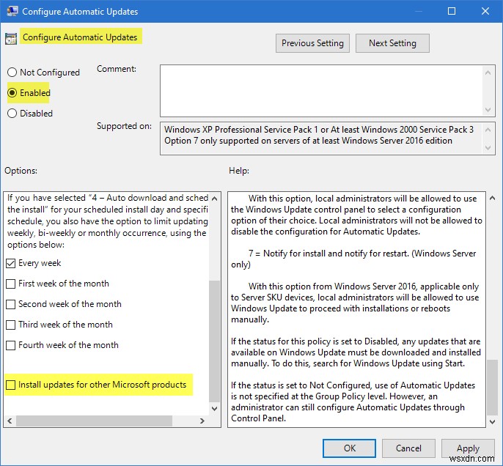This screenshot has width=503, height=466.
Task: Click Help pane vertical scrollbar thumb
Action: [x=492, y=387]
